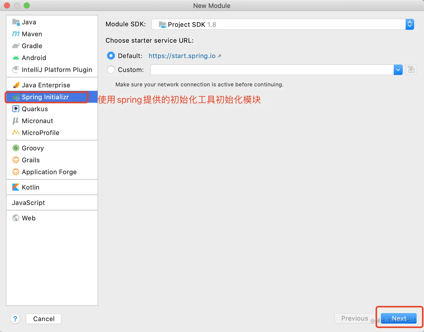The height and width of the screenshot is (332, 424).
Task: Choose Groovy module type
Action: point(52,148)
